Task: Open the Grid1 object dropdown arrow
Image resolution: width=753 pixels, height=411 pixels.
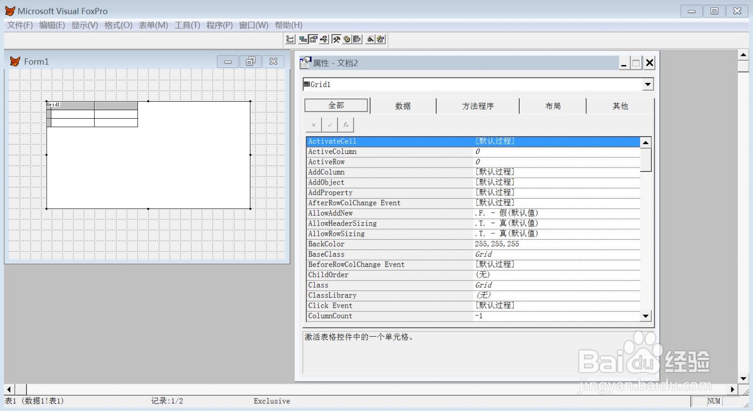Action: (x=648, y=84)
